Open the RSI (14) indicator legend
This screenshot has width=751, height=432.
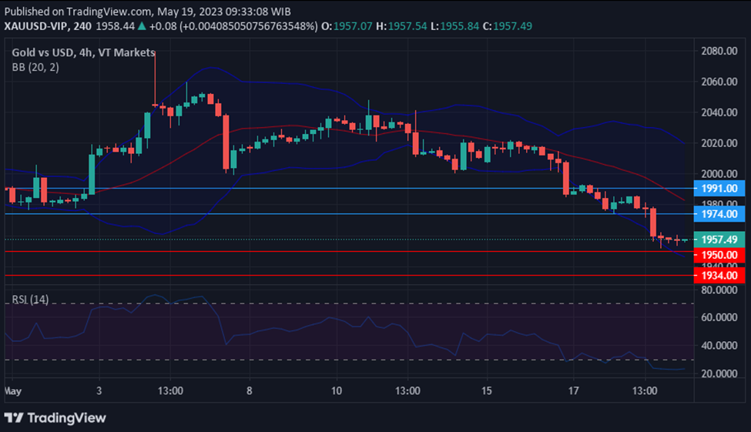pyautogui.click(x=30, y=299)
